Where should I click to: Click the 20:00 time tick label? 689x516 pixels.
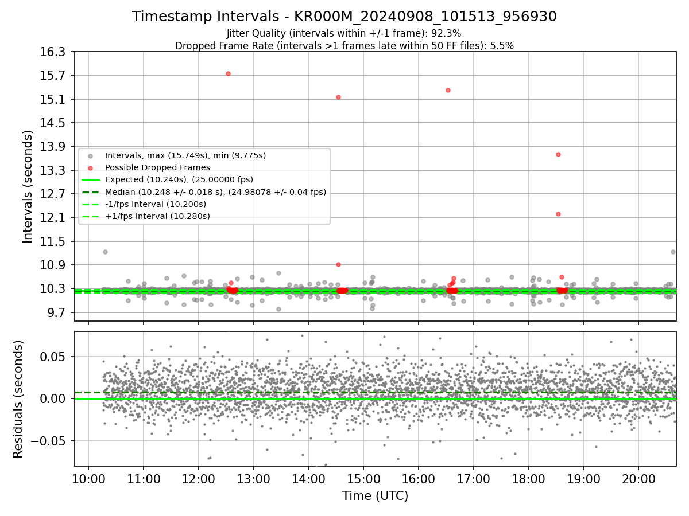tap(638, 479)
